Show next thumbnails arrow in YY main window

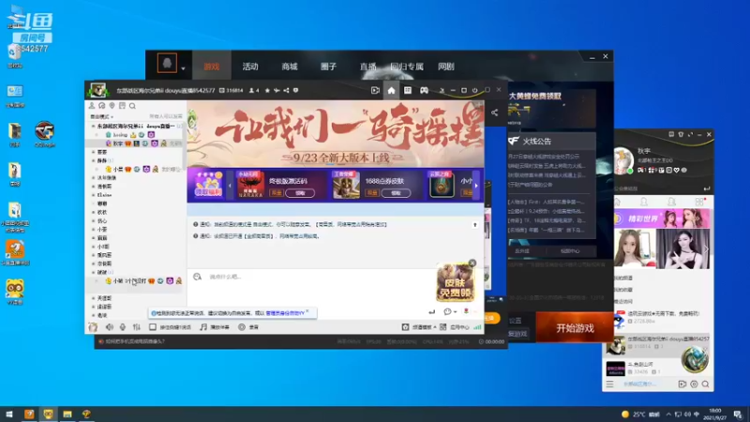(x=706, y=249)
